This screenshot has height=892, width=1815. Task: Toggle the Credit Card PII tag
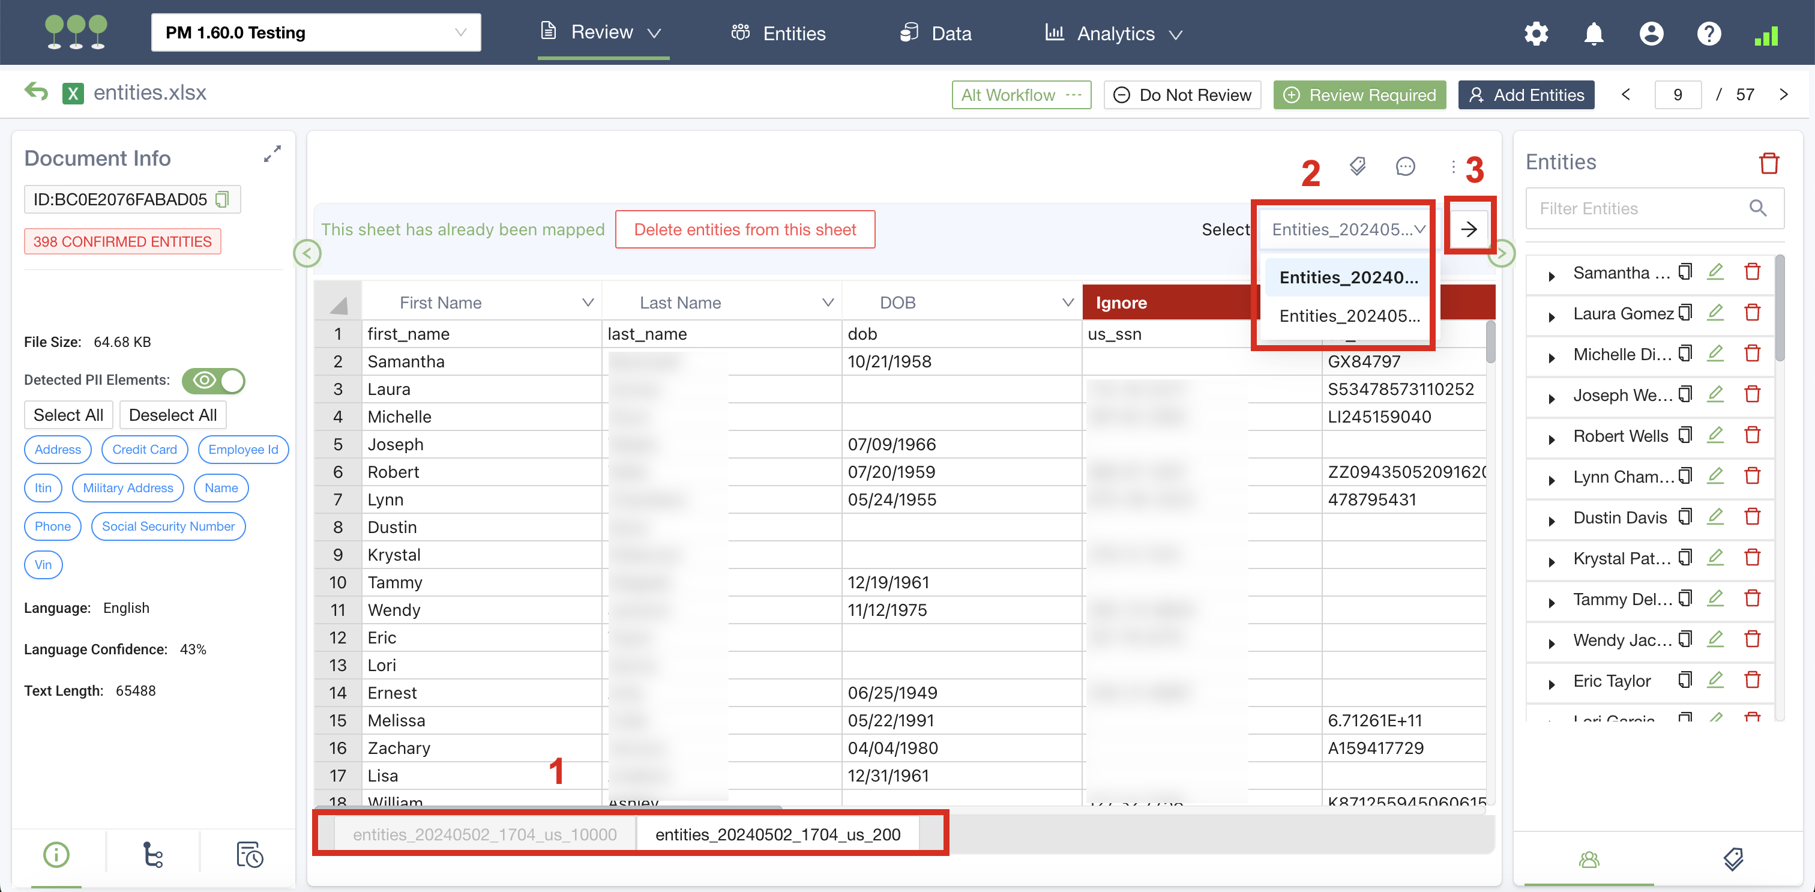[x=145, y=450]
